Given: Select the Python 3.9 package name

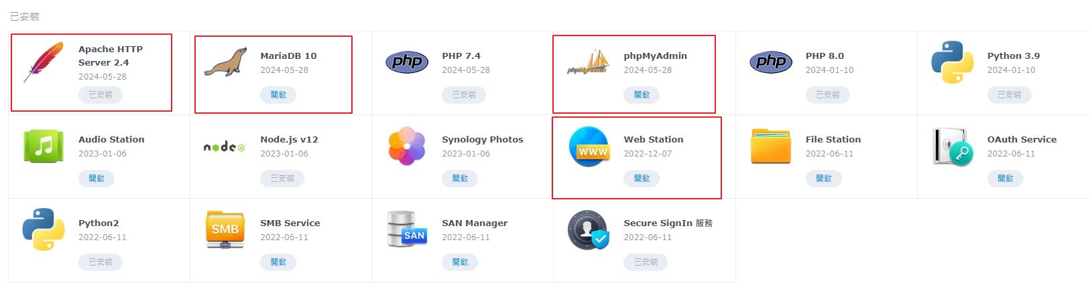Looking at the screenshot, I should pos(1014,56).
